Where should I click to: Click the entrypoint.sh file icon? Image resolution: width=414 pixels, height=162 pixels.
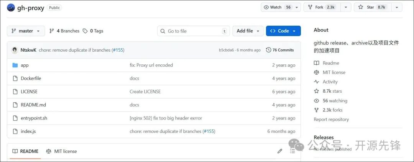point(15,118)
